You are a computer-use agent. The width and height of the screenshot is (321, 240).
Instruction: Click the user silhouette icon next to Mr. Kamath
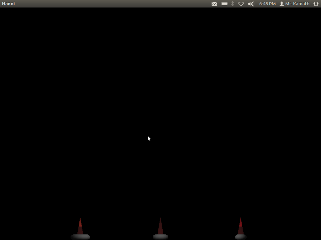click(281, 4)
